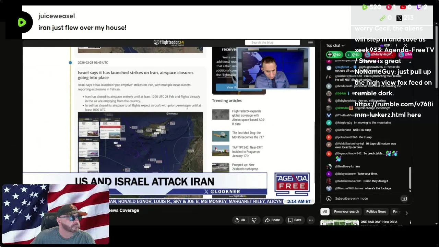The width and height of the screenshot is (439, 247).
Task: Open article about Flightradar24 Aireon ADS-B coverage
Action: tap(248, 118)
